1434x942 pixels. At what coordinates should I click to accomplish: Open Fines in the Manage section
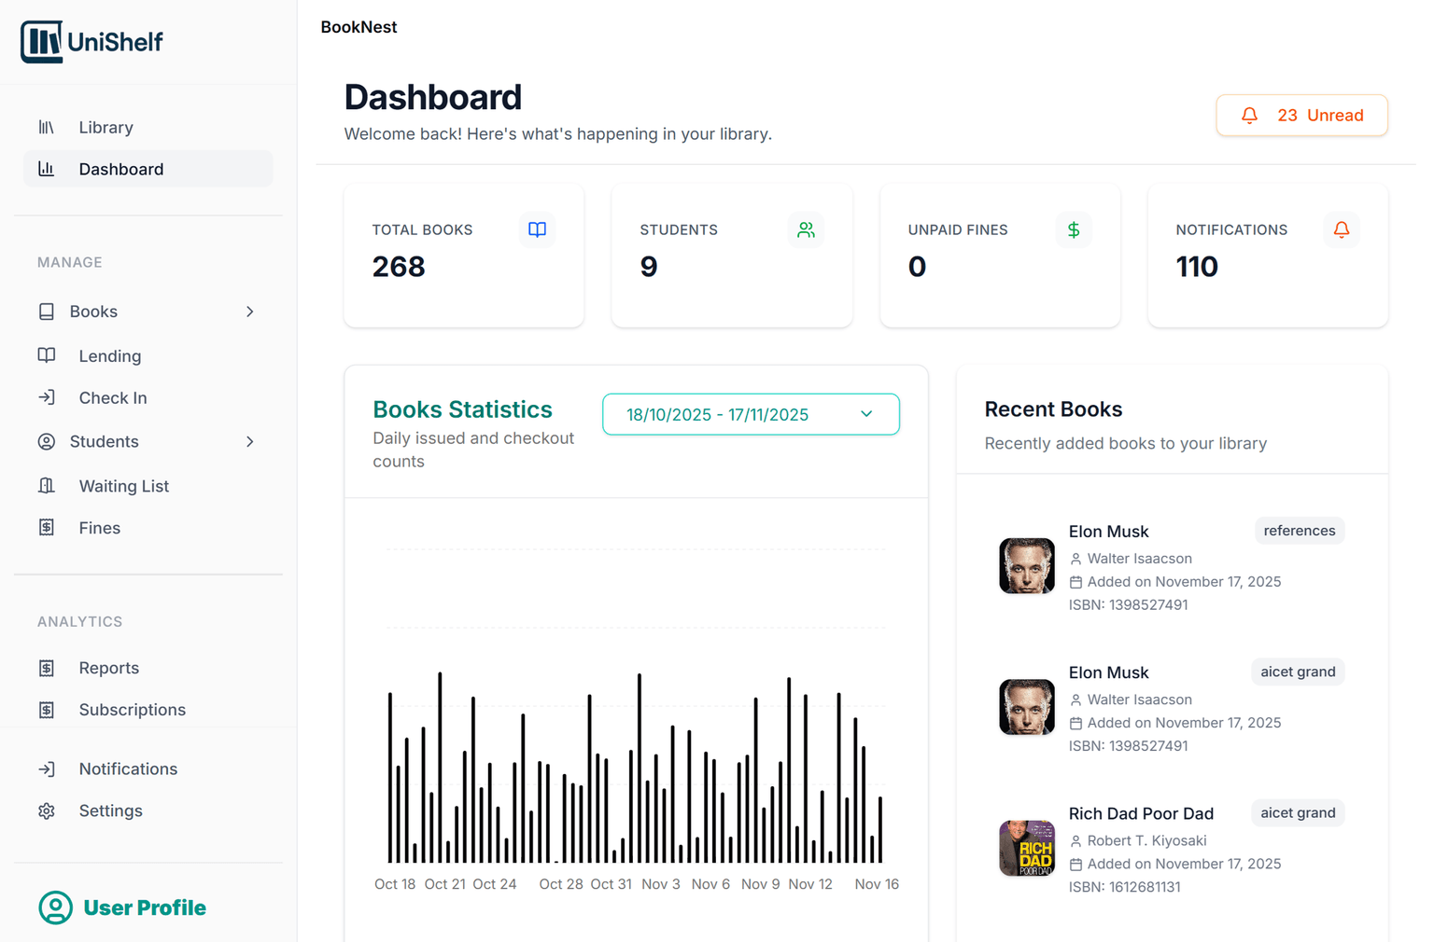point(99,528)
